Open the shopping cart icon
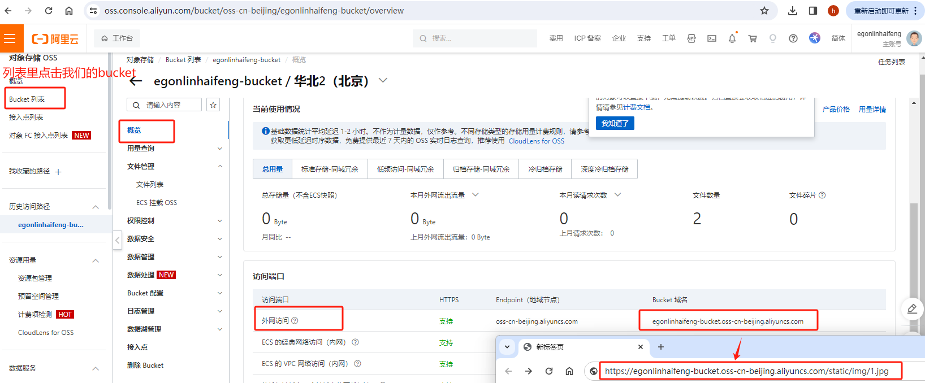This screenshot has width=925, height=383. tap(753, 38)
